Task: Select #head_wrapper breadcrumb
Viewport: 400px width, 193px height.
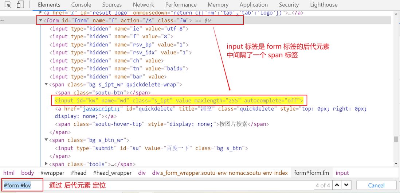Action: point(112,173)
